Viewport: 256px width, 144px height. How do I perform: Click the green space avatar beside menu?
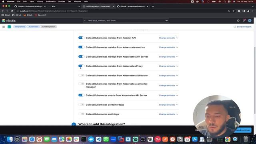9,27
